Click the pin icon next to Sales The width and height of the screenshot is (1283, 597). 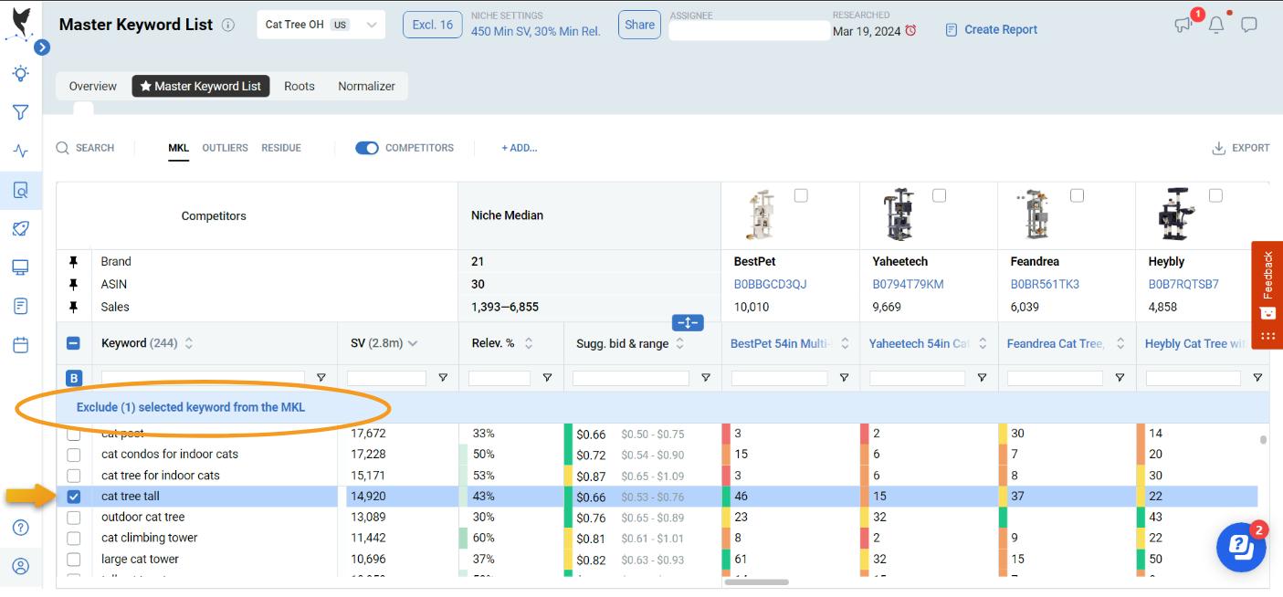[74, 308]
